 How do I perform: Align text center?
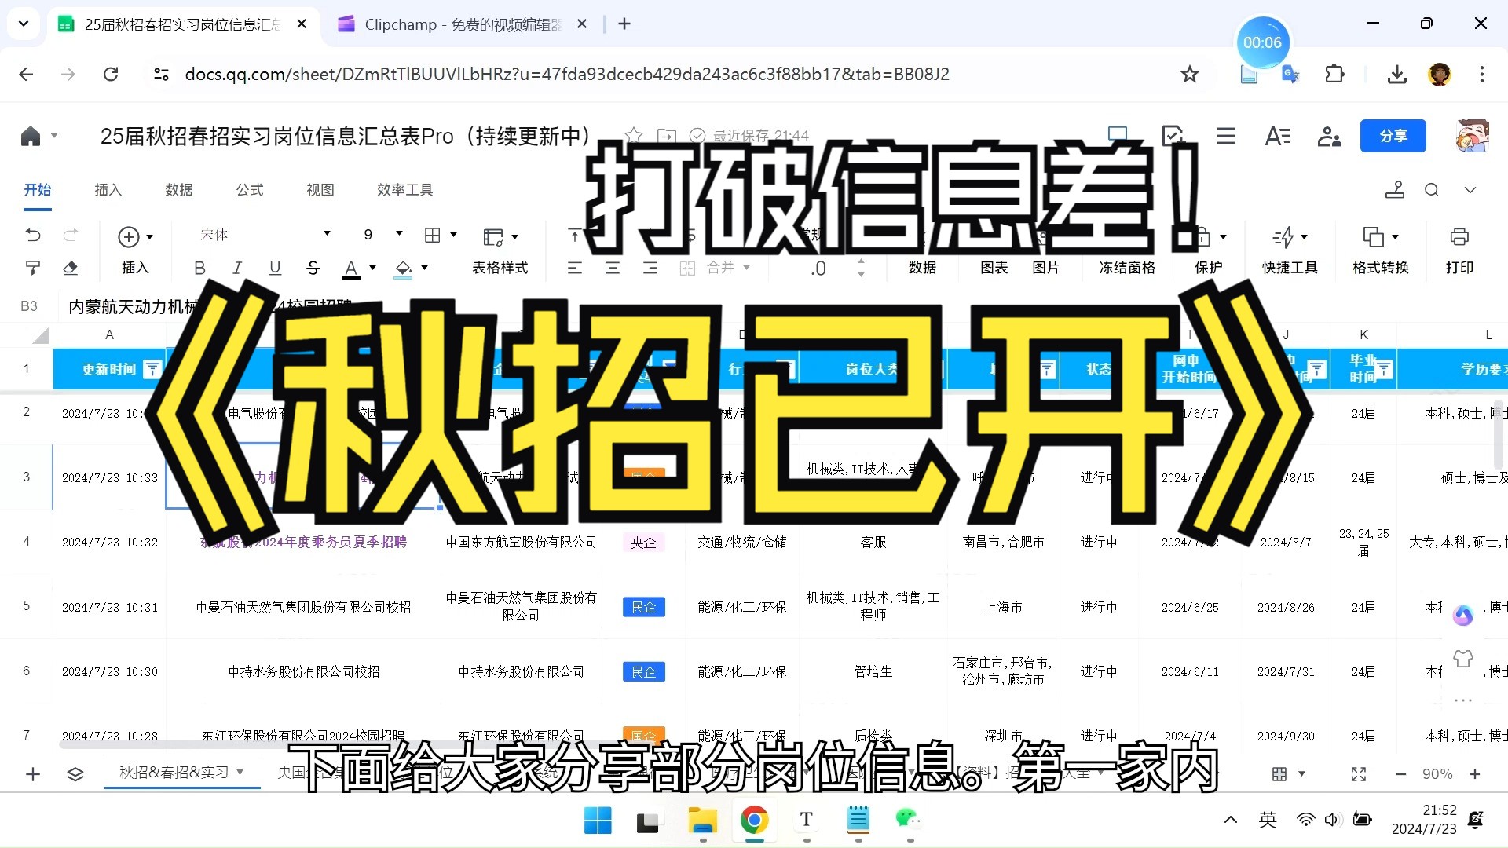coord(613,268)
